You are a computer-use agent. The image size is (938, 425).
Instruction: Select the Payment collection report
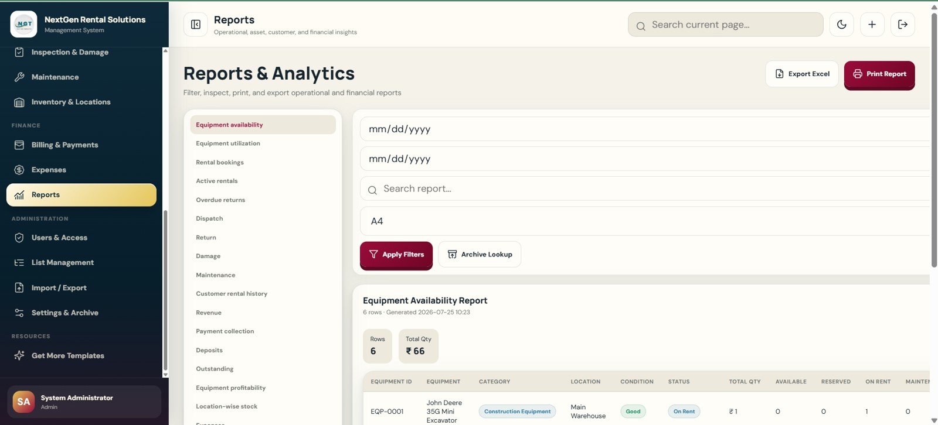[263, 331]
